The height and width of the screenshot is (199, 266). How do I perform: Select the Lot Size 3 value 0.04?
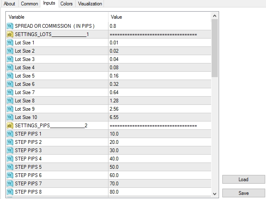click(114, 59)
